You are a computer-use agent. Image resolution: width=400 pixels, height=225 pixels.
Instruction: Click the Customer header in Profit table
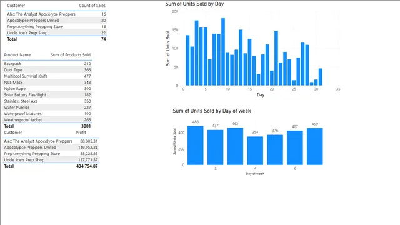pyautogui.click(x=12, y=132)
